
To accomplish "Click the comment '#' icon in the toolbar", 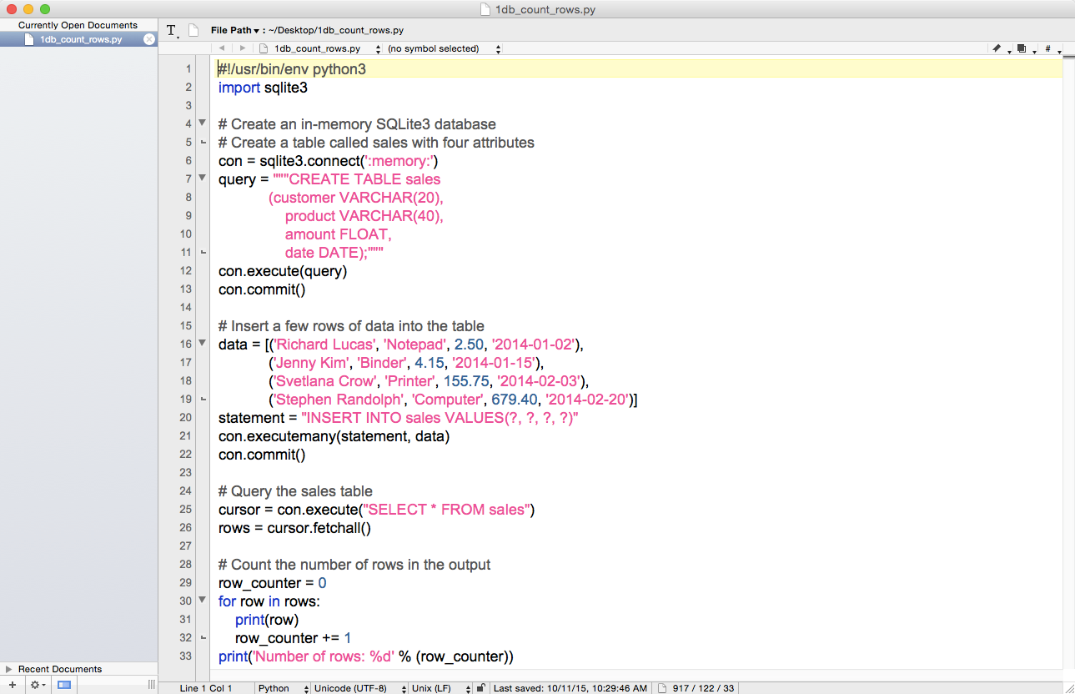I will [x=1047, y=48].
